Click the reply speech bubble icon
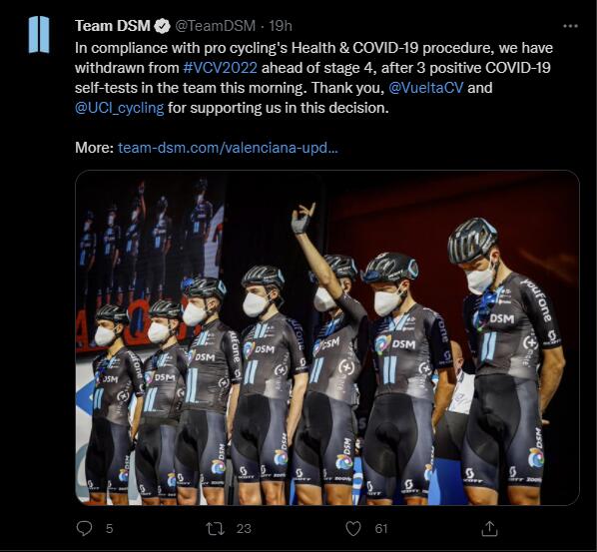 84,528
